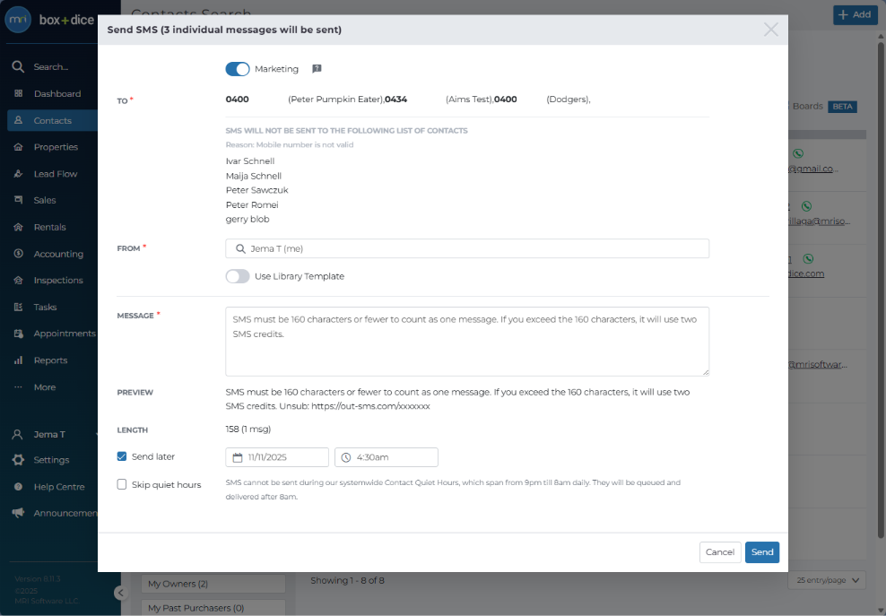Enable the Use Library Template toggle
The image size is (886, 616).
pos(238,276)
